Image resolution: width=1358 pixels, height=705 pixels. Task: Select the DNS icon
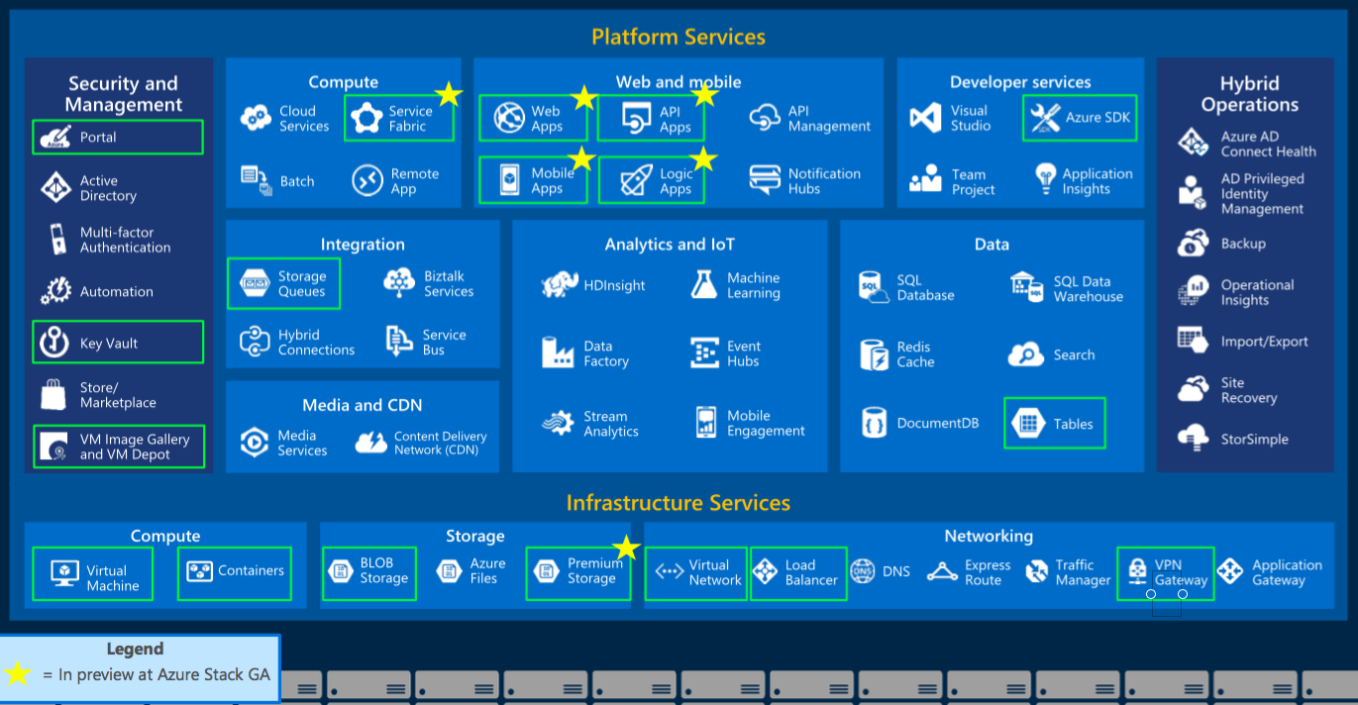(863, 571)
